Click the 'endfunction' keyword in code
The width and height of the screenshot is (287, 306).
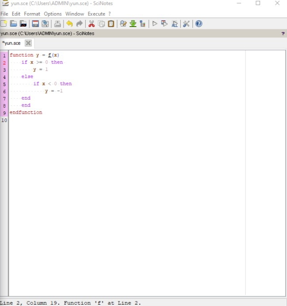[x=26, y=112]
